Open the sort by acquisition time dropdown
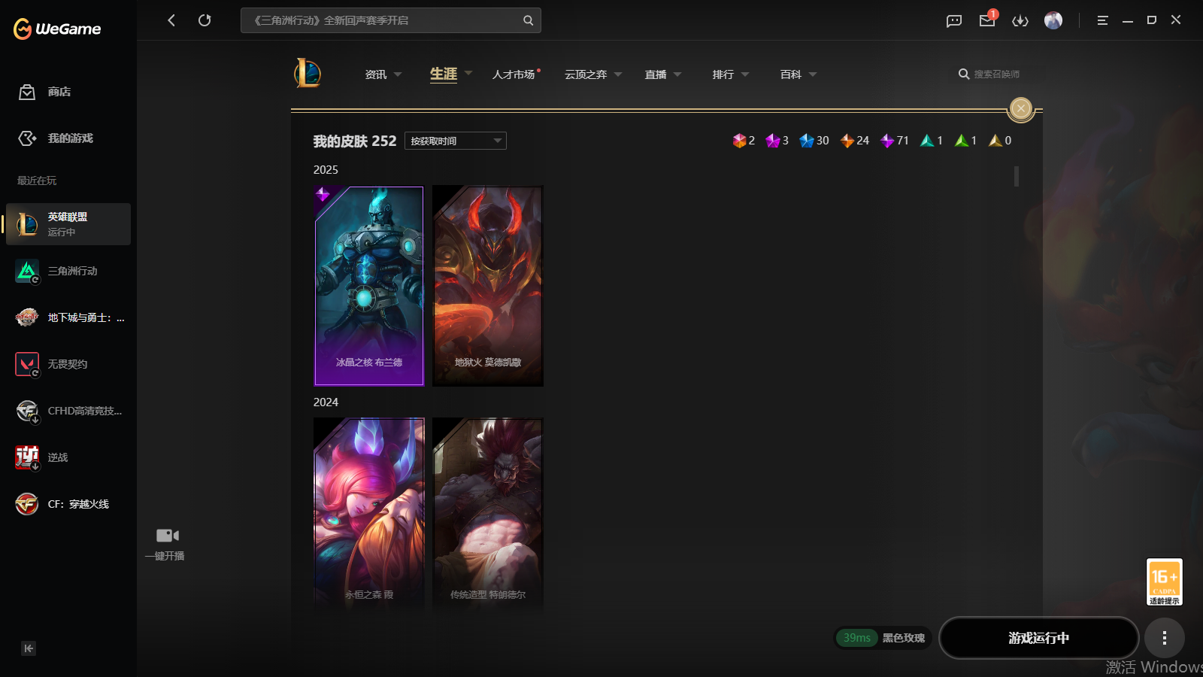The height and width of the screenshot is (677, 1203). [x=456, y=141]
